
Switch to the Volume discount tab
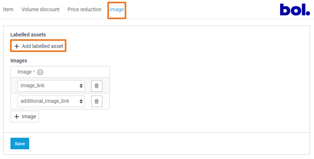click(x=40, y=9)
